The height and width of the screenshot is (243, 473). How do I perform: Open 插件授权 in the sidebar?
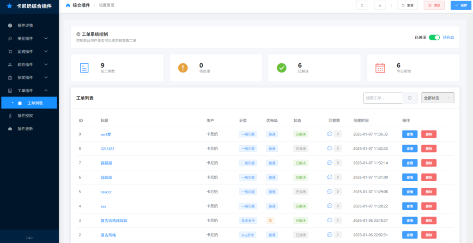click(25, 116)
